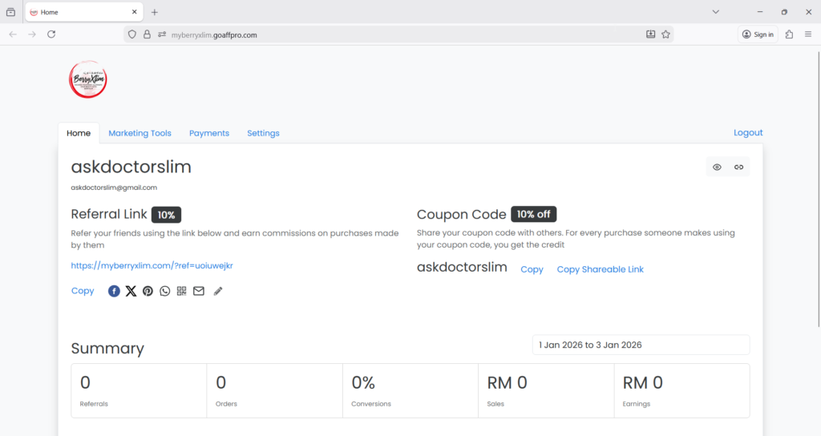Click the Pinterest share icon
This screenshot has width=821, height=436.
pyautogui.click(x=148, y=291)
